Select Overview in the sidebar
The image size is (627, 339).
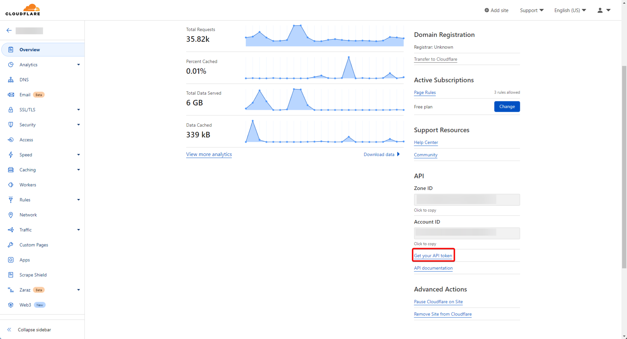30,50
